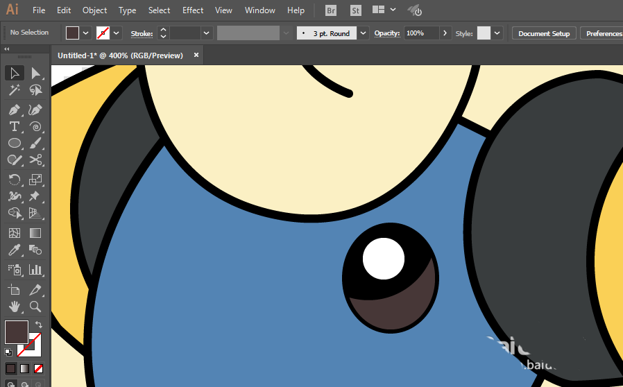Pick the Shaper pencil tool
This screenshot has width=623, height=387.
coord(15,160)
